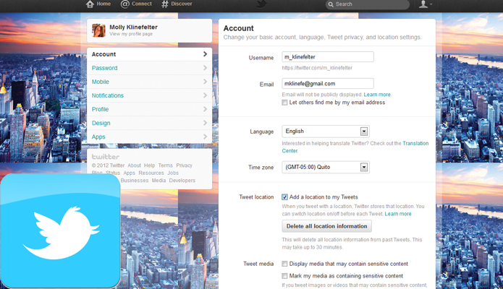Open the Design settings tab
Viewport: 503px width, 289px height.
tap(150, 123)
